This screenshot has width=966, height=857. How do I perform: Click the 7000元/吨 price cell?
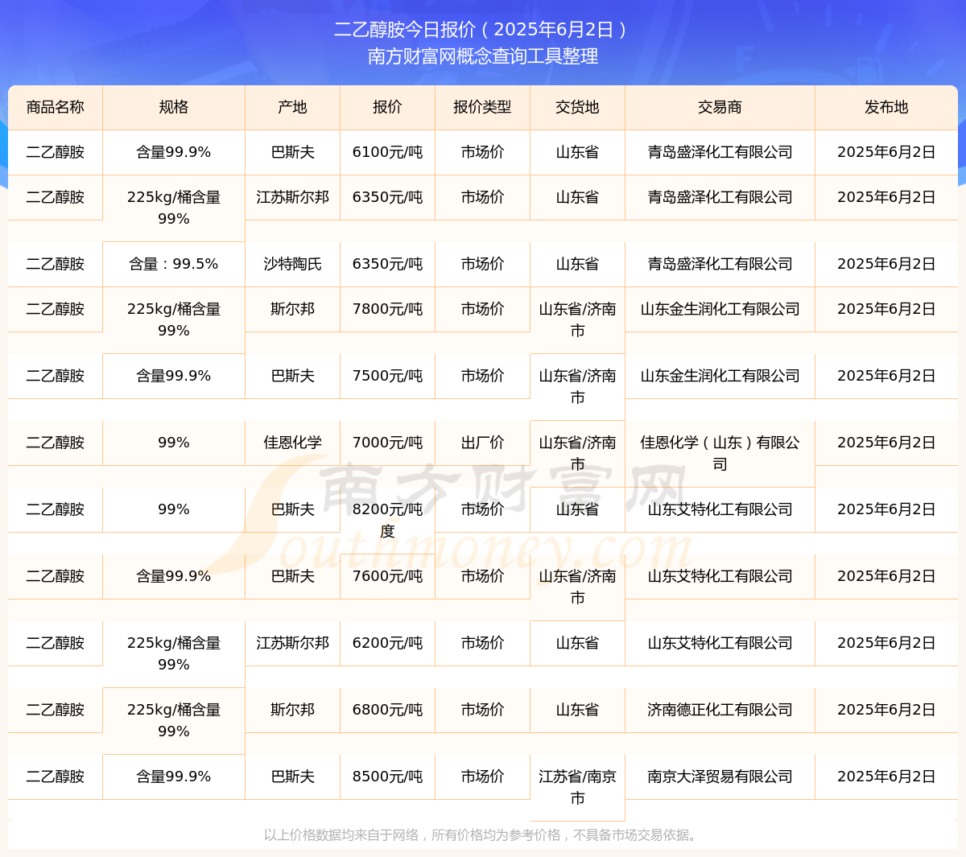(x=387, y=443)
